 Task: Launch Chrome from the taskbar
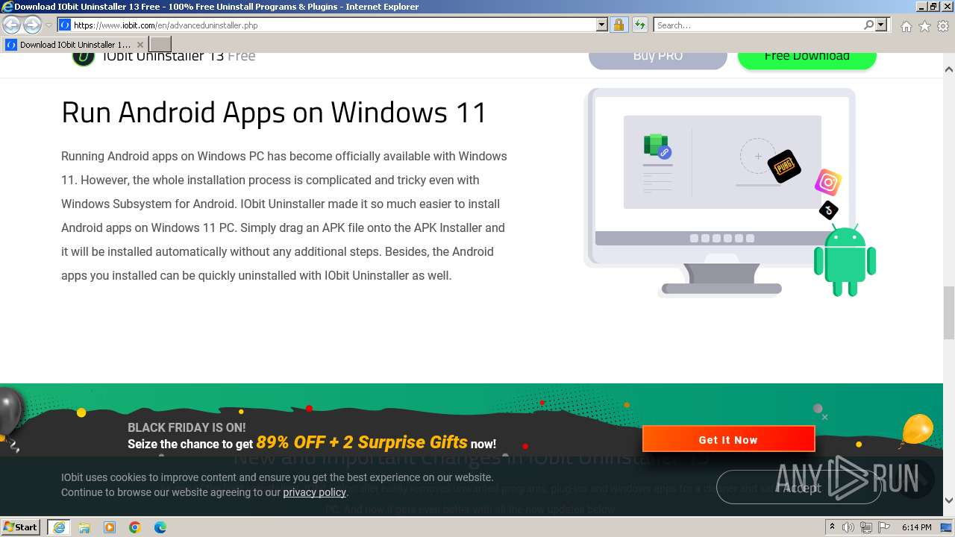point(135,527)
